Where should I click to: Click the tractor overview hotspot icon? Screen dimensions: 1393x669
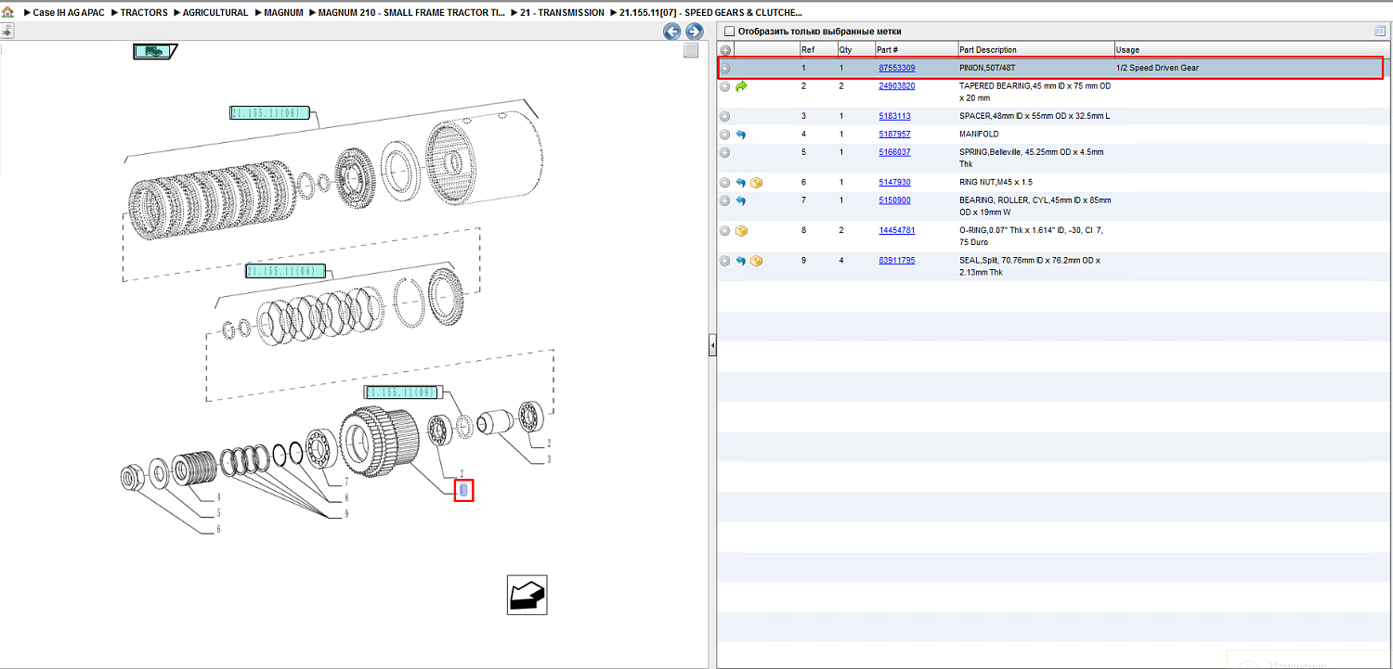tap(154, 52)
